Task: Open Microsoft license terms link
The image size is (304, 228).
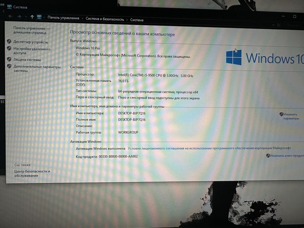Action: click(x=209, y=148)
